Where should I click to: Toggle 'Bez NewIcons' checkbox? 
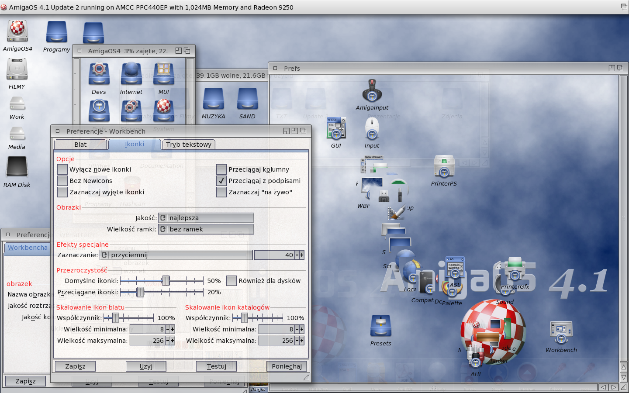[x=62, y=181]
